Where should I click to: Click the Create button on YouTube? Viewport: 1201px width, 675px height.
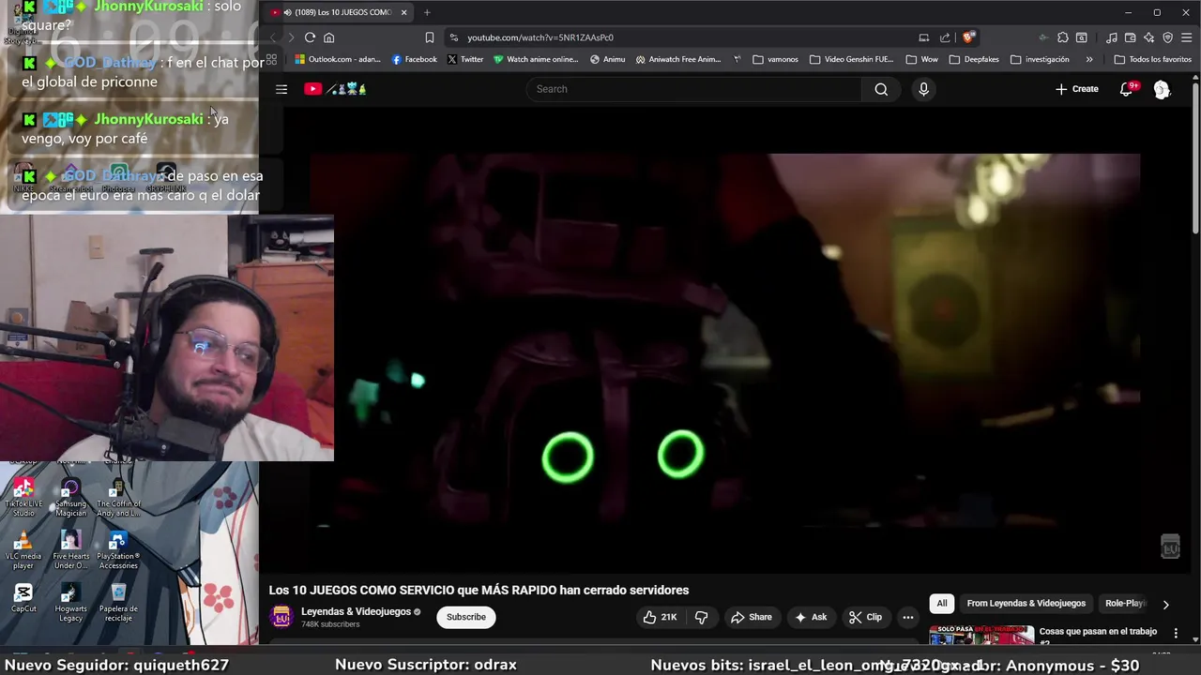[x=1077, y=89]
